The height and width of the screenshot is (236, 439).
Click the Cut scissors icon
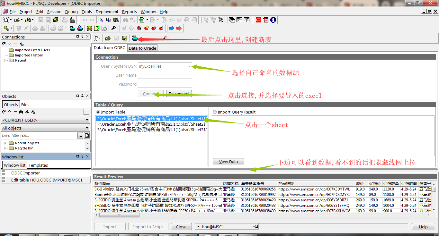(x=101, y=20)
